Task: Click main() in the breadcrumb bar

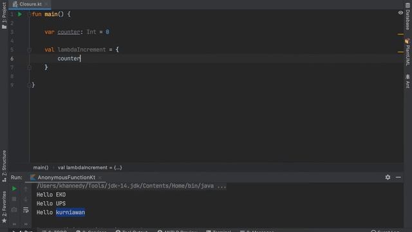Action: pos(41,168)
